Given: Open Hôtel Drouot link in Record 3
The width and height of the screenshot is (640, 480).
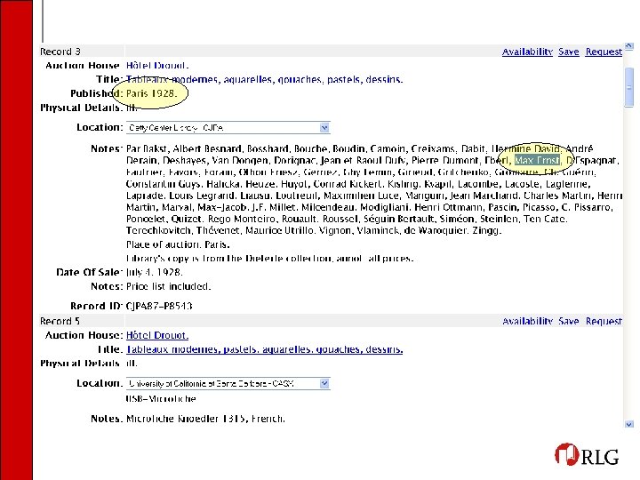Looking at the screenshot, I should click(x=157, y=65).
